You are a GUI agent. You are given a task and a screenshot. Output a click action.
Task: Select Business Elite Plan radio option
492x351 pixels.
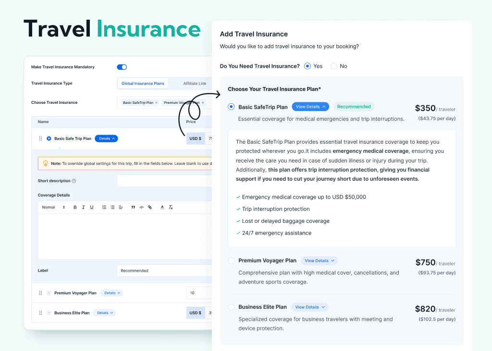231,307
